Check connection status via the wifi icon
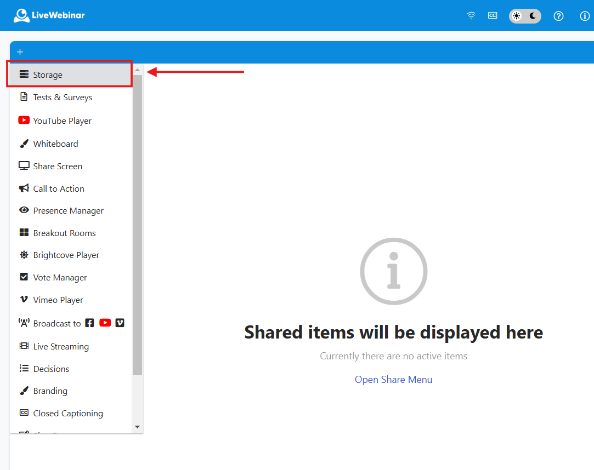This screenshot has width=594, height=470. coord(471,15)
